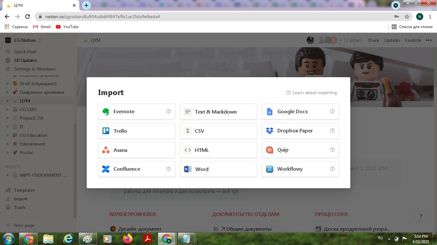Select Dropbox Paper import

(x=300, y=130)
